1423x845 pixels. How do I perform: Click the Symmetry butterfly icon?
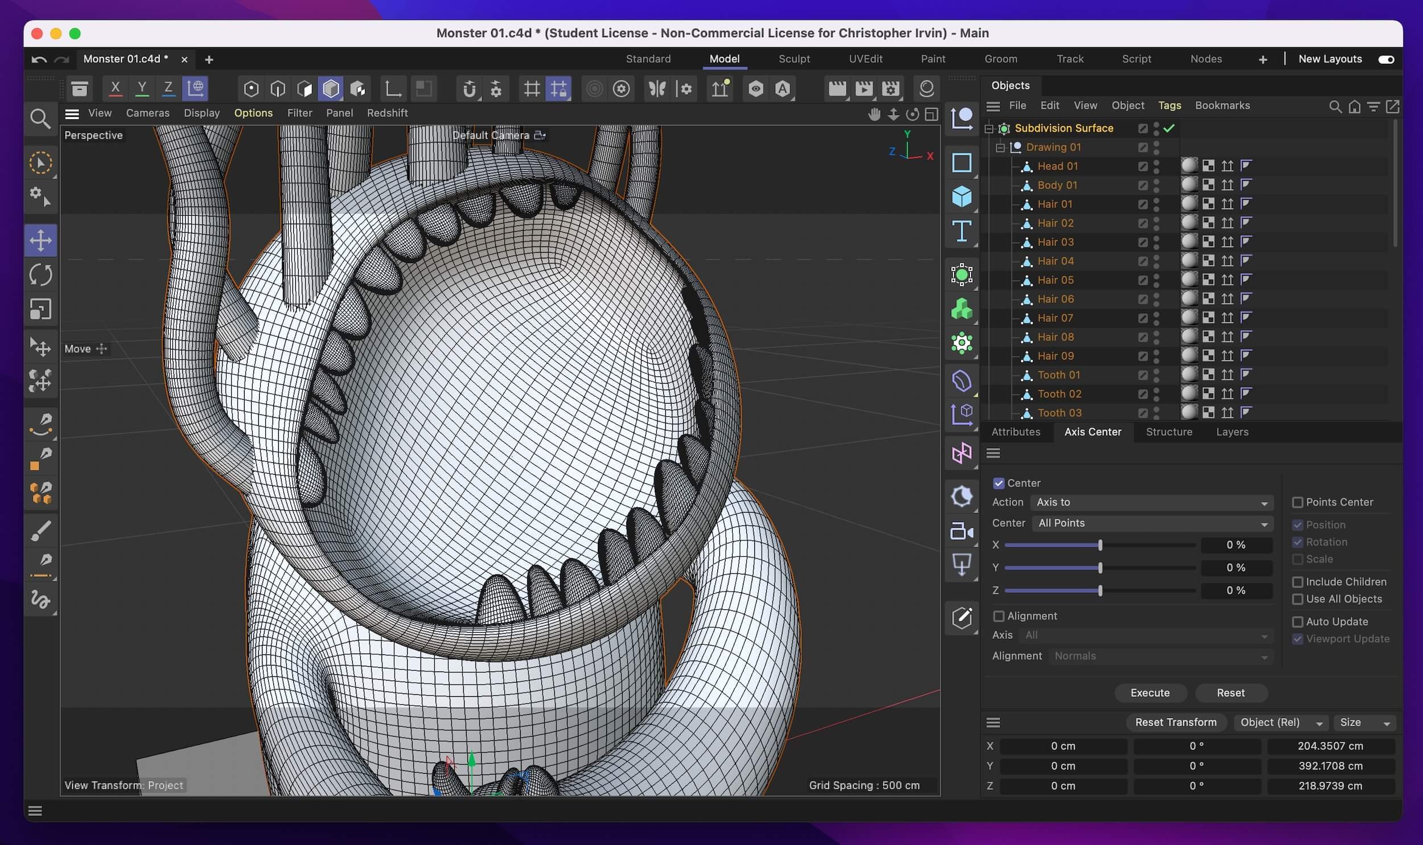coord(657,88)
